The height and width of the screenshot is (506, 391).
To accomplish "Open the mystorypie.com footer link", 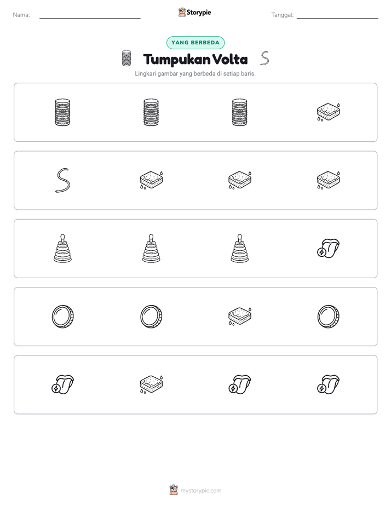I will click(196, 490).
